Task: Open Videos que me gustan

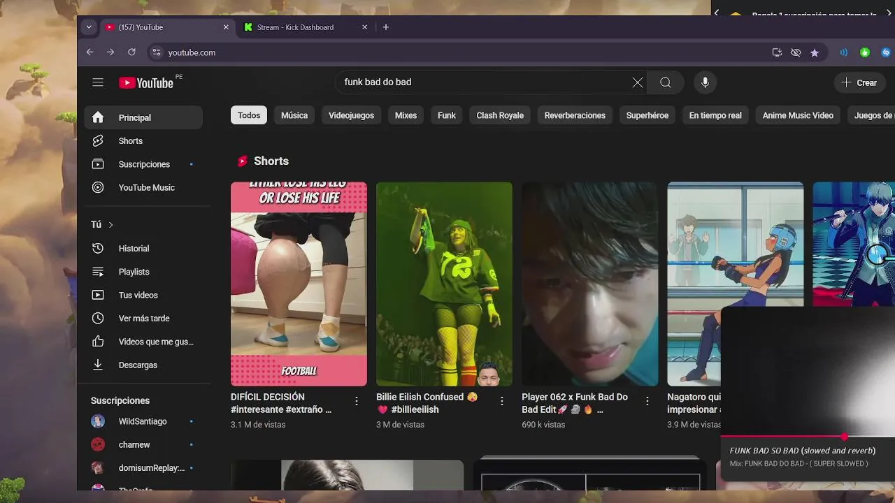Action: pyautogui.click(x=143, y=342)
